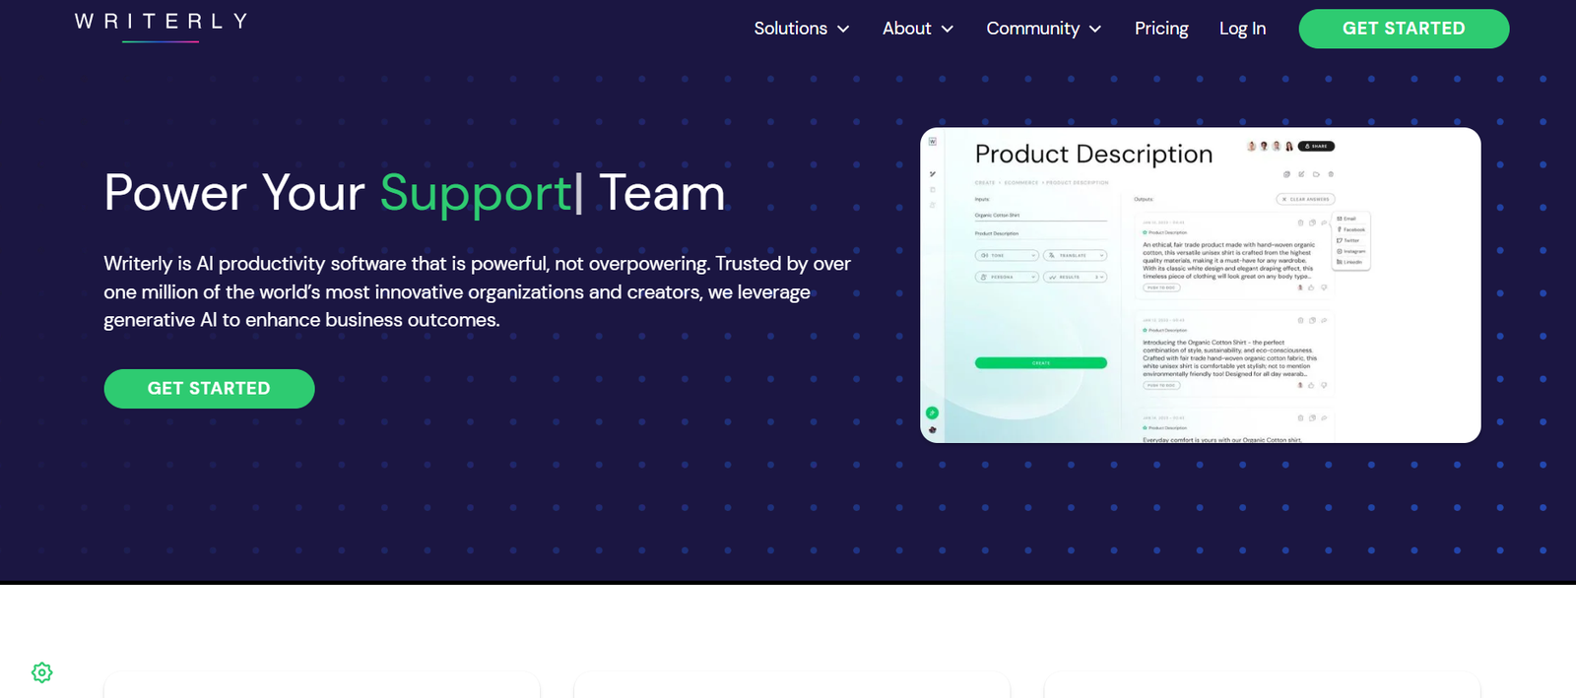This screenshot has width=1576, height=698.
Task: Click the "Power Your Support Team" headline
Action: coord(415,193)
